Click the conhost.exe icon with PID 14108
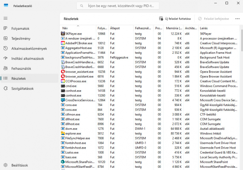Viewport: 243px width, 170px height. (x=63, y=91)
